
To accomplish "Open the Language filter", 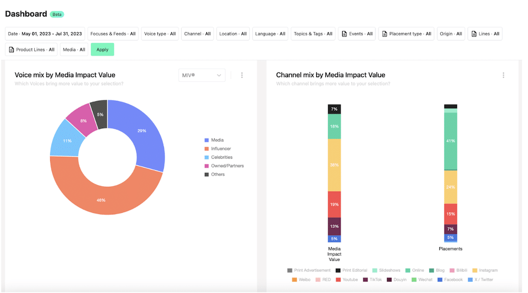I will coord(270,34).
